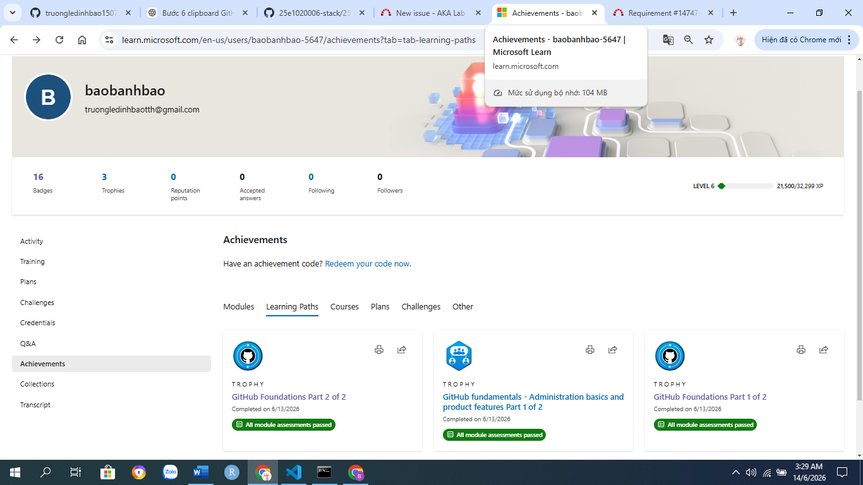Open the Plans tab under Achievements
The image size is (863, 485).
click(x=380, y=307)
